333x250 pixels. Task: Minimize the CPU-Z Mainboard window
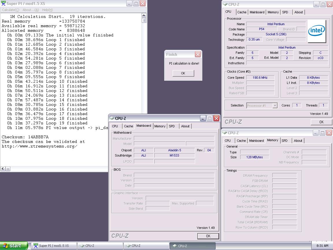(x=203, y=118)
